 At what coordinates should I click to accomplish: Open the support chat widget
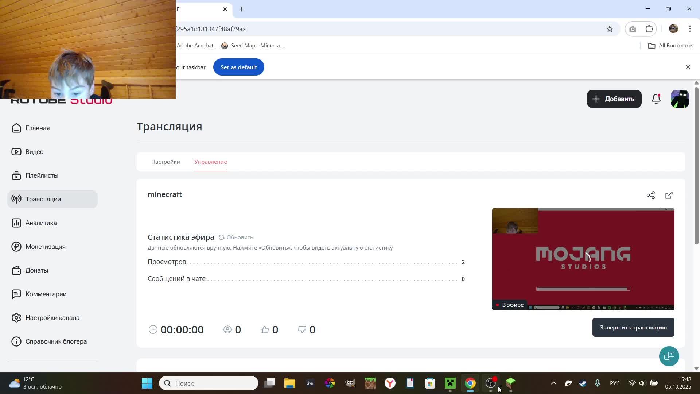pyautogui.click(x=669, y=356)
